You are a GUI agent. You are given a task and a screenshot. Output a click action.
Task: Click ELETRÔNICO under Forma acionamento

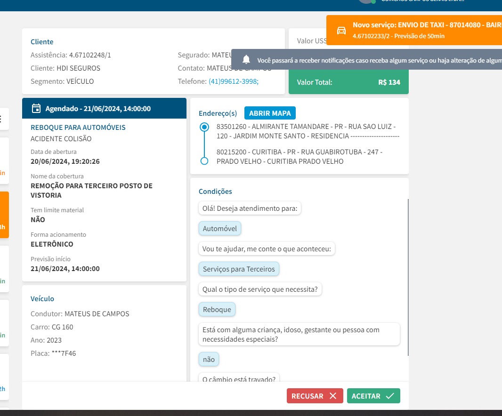[x=52, y=244]
